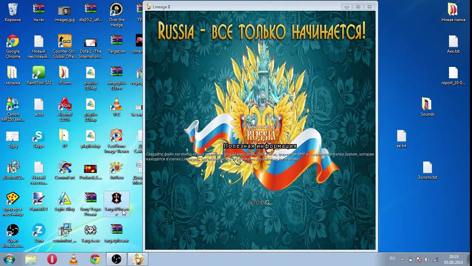This screenshot has width=472, height=266.
Task: Select the ha.rar archive on desktop
Action: click(38, 12)
